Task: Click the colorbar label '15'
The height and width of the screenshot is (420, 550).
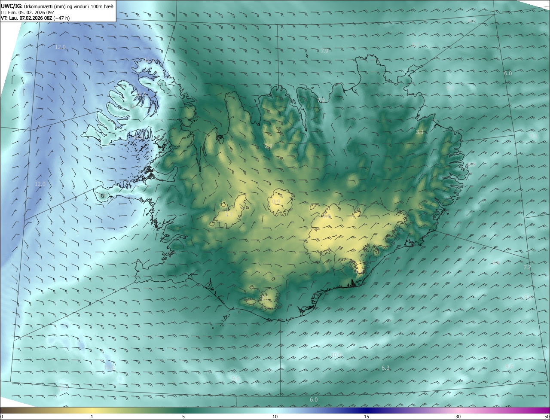Action: tap(367, 417)
